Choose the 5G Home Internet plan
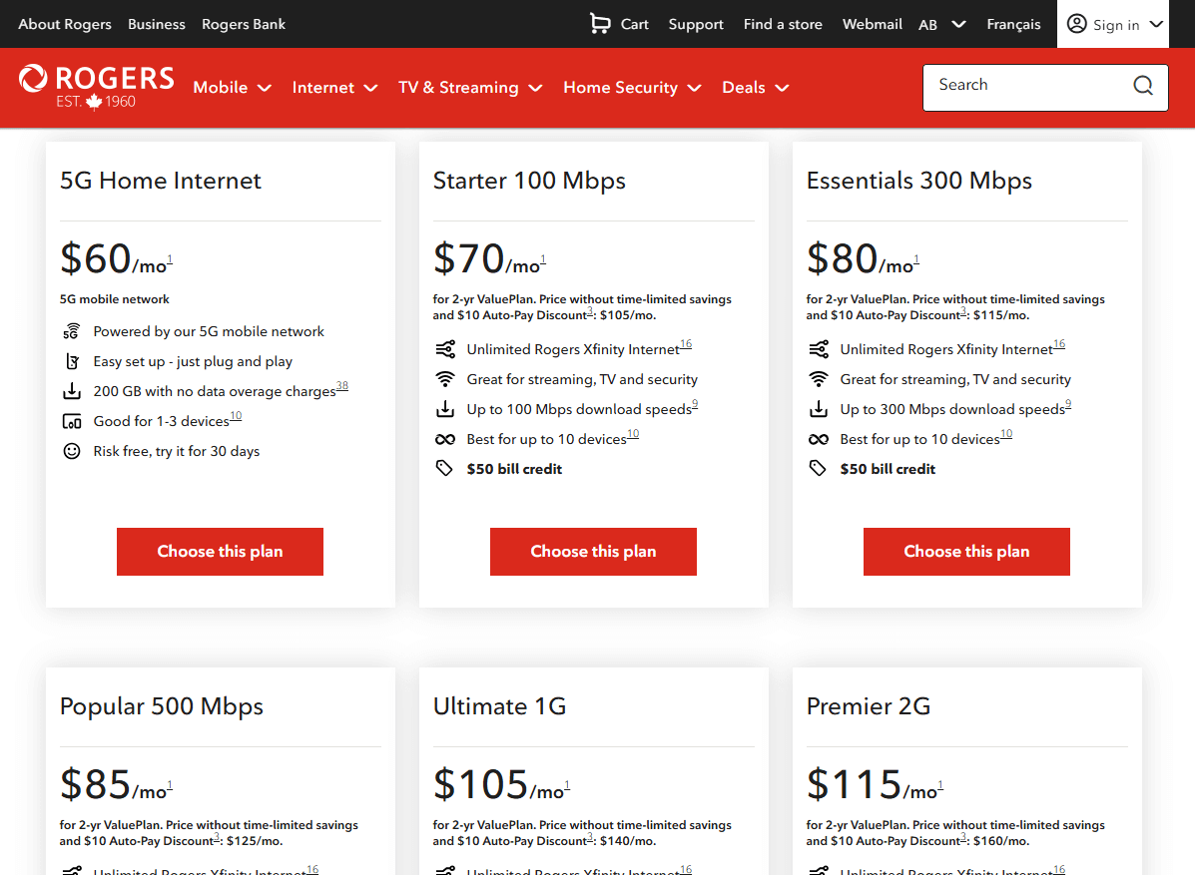Screen dimensions: 1195x875 [220, 552]
